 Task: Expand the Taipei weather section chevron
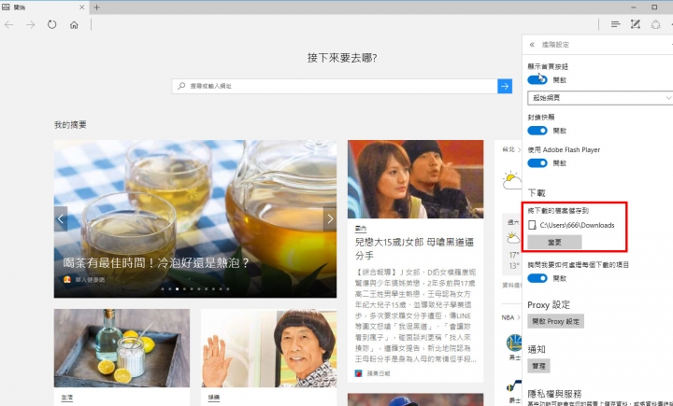(x=520, y=149)
